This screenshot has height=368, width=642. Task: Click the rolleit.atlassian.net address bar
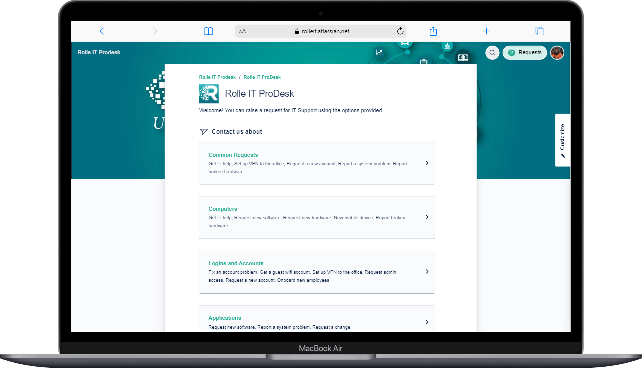point(321,31)
